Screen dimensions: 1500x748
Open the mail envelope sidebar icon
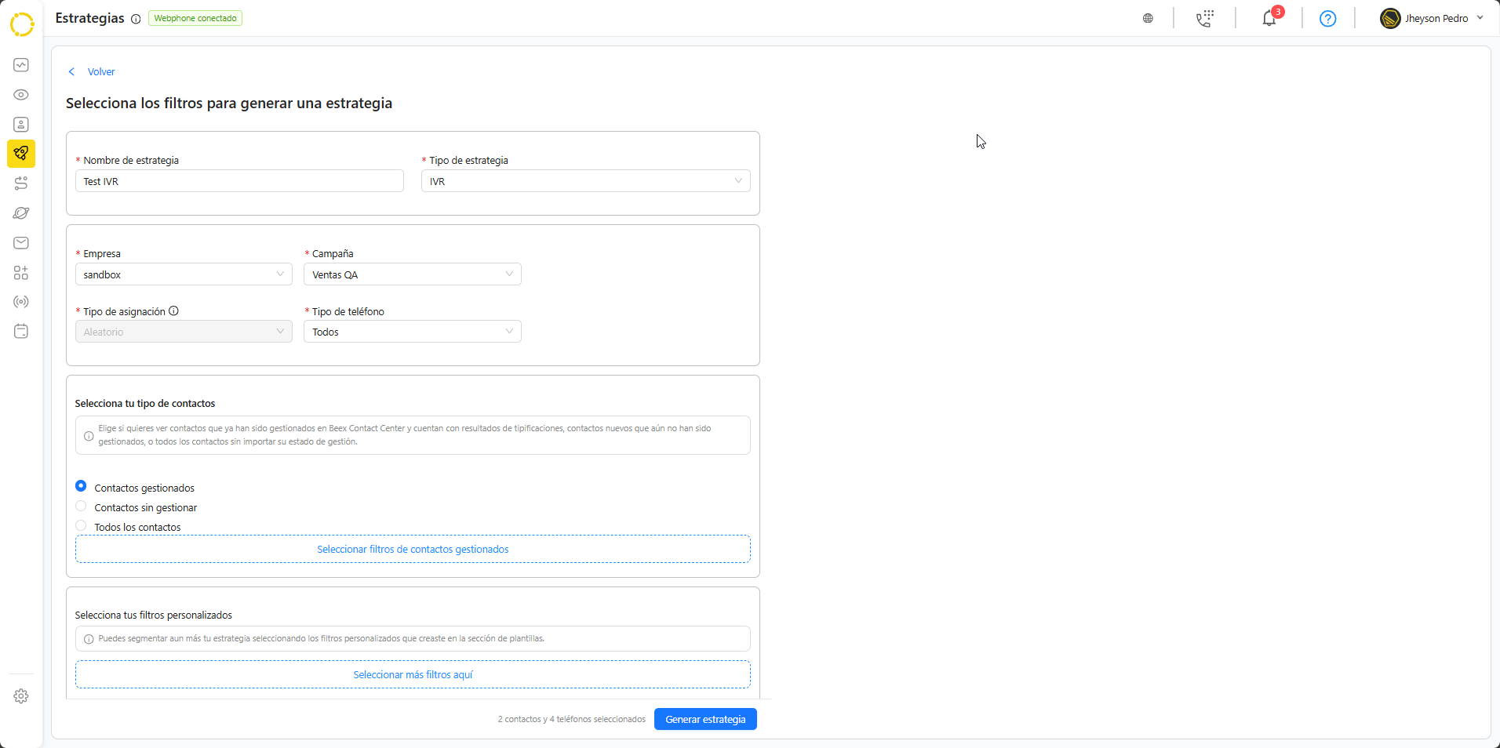[21, 243]
